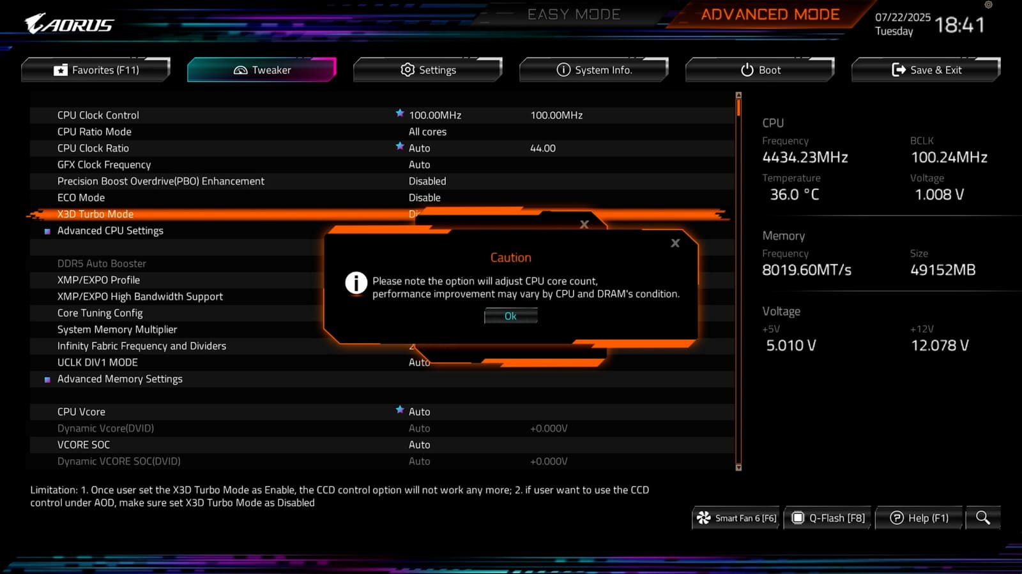Viewport: 1022px width, 574px height.
Task: Select the Dynamic VCORE SOC(DVID) row
Action: (x=381, y=461)
